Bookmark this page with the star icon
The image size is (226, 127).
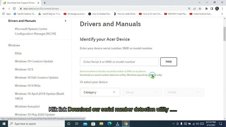[200, 8]
